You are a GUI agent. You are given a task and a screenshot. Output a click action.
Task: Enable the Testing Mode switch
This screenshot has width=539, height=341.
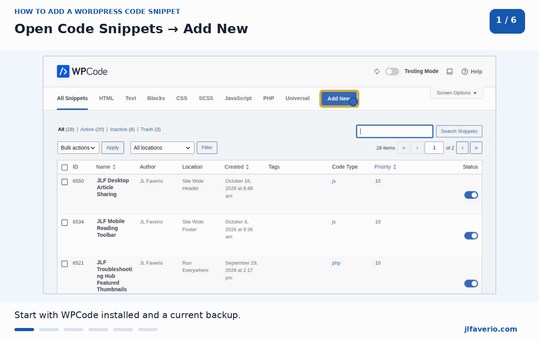click(x=392, y=71)
